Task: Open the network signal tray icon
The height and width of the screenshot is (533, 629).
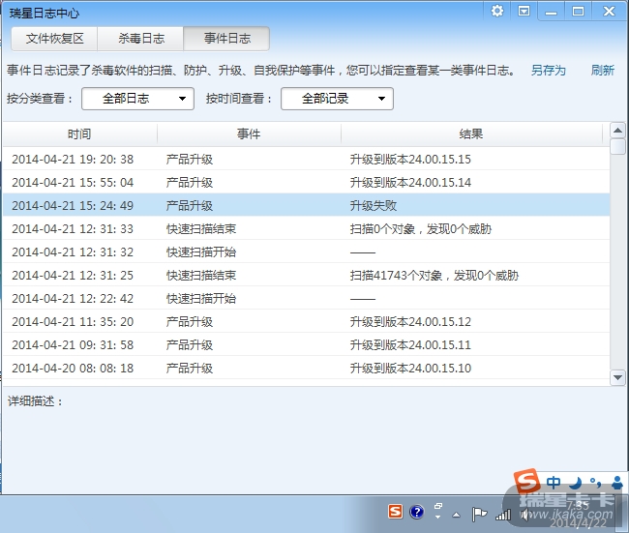Action: coord(503,515)
